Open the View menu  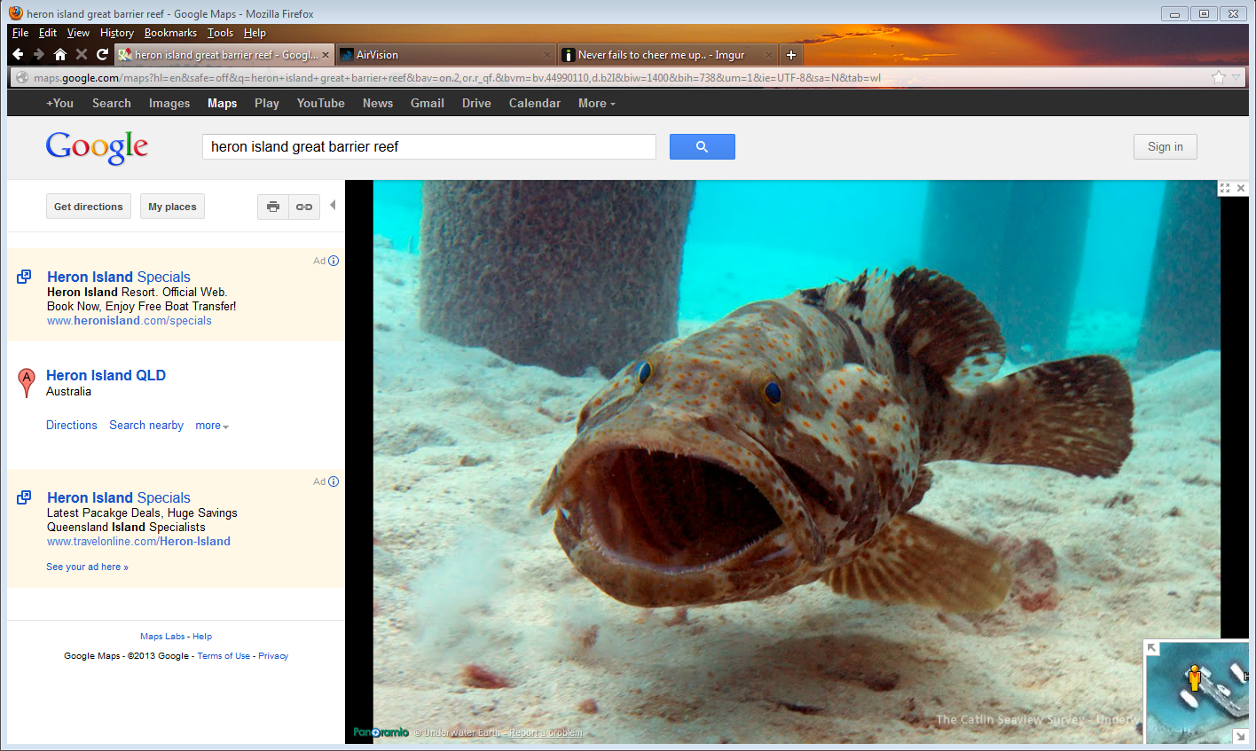pyautogui.click(x=78, y=33)
